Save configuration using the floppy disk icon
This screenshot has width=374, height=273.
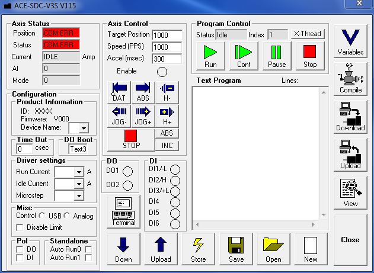coord(236,249)
